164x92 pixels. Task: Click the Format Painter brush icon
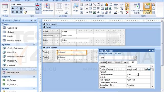pyautogui.click(x=25, y=12)
